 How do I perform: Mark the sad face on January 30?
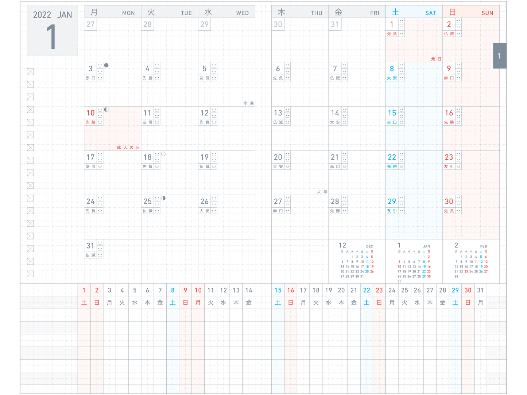click(x=458, y=211)
